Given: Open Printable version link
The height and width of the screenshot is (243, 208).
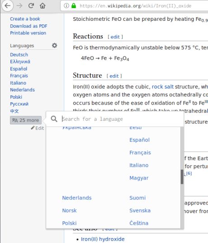Looking at the screenshot, I should [x=28, y=33].
